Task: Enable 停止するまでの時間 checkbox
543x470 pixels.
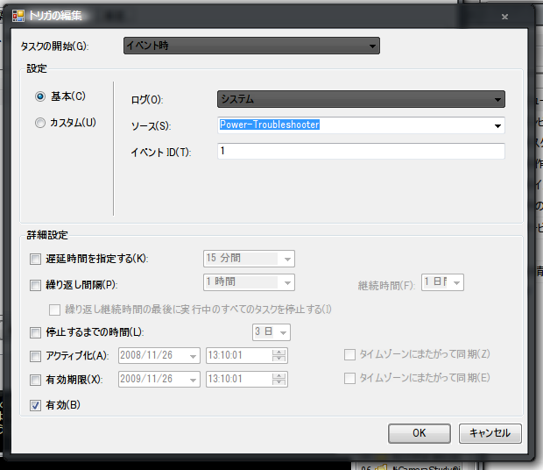Action: [x=36, y=332]
